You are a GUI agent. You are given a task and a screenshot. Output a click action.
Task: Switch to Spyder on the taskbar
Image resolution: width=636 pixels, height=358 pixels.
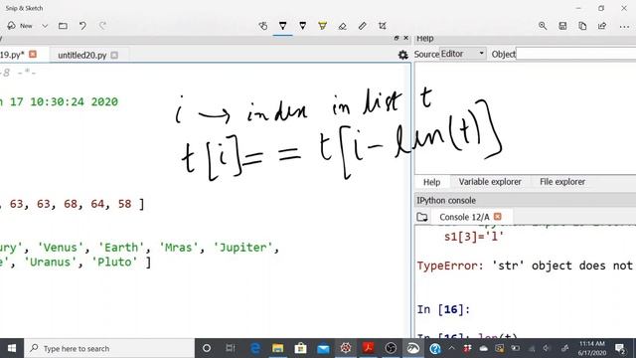tap(346, 348)
